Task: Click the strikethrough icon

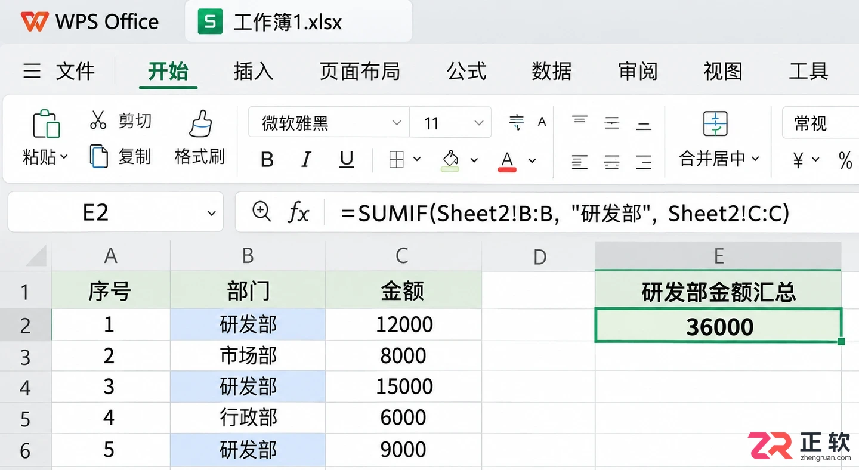Action: 516,122
